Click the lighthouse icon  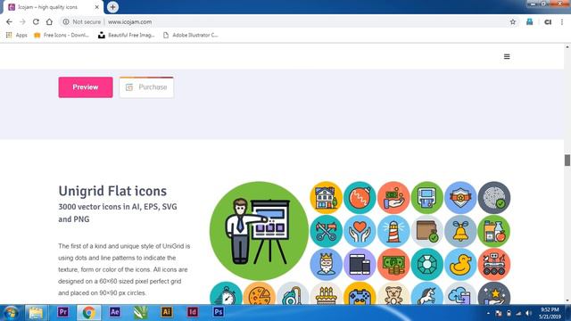(393, 231)
